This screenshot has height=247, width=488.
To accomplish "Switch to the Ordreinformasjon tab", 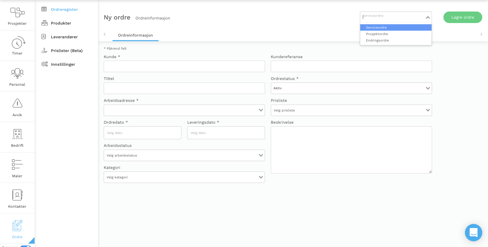I will pyautogui.click(x=135, y=35).
